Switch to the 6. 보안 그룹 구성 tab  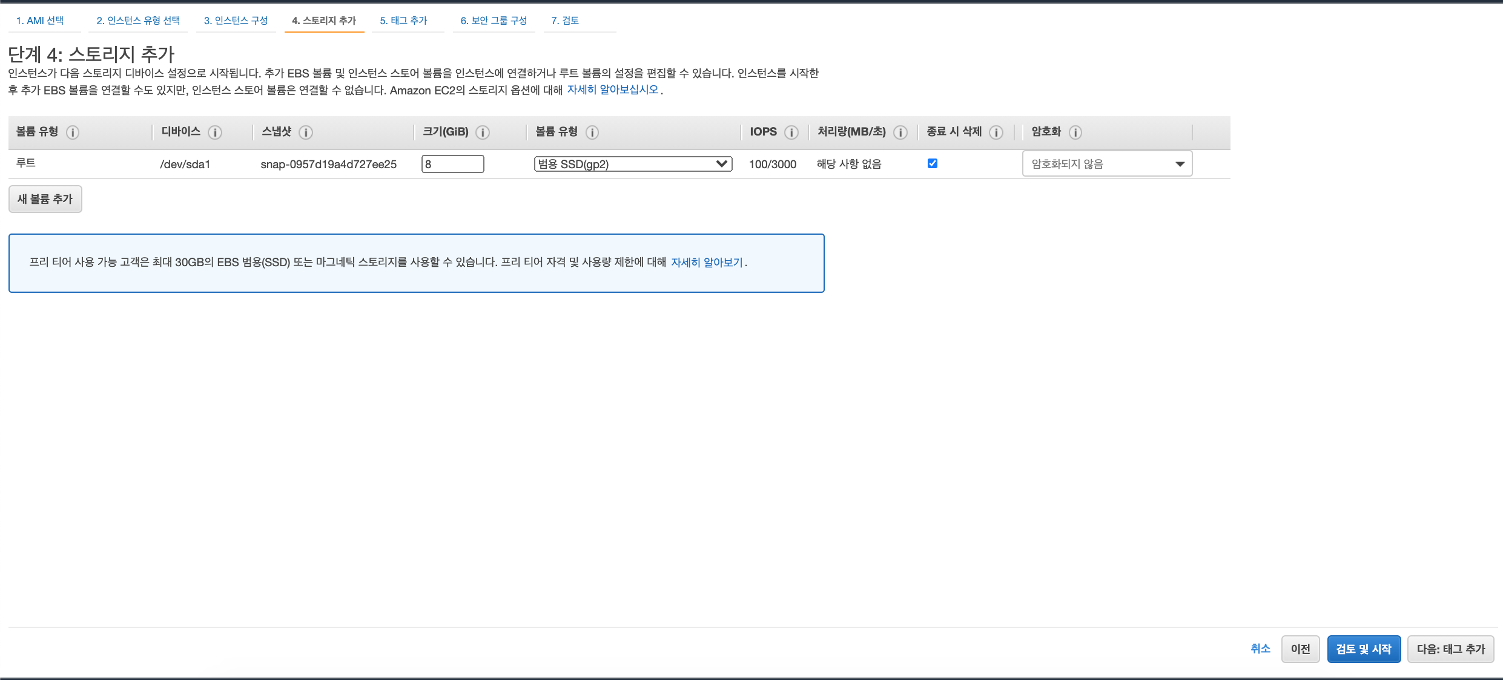[494, 21]
